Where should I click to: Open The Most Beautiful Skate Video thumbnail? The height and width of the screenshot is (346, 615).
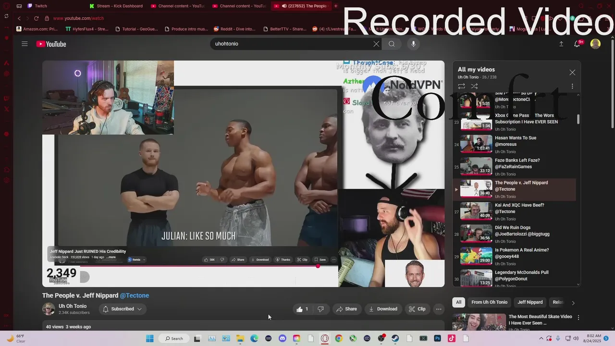coord(479,322)
